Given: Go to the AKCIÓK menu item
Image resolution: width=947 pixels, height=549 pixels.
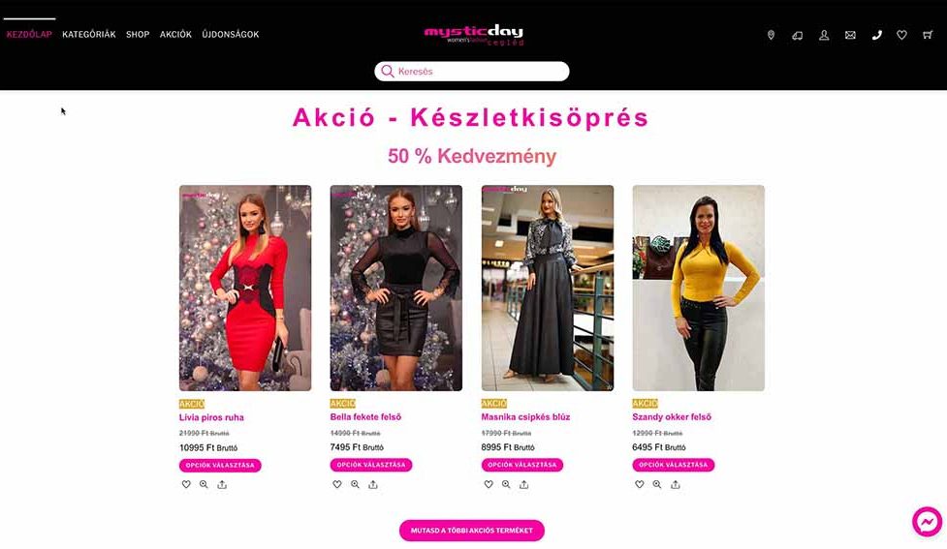Looking at the screenshot, I should click(x=175, y=35).
